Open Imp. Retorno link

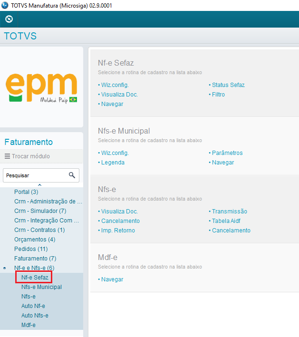[118, 230]
